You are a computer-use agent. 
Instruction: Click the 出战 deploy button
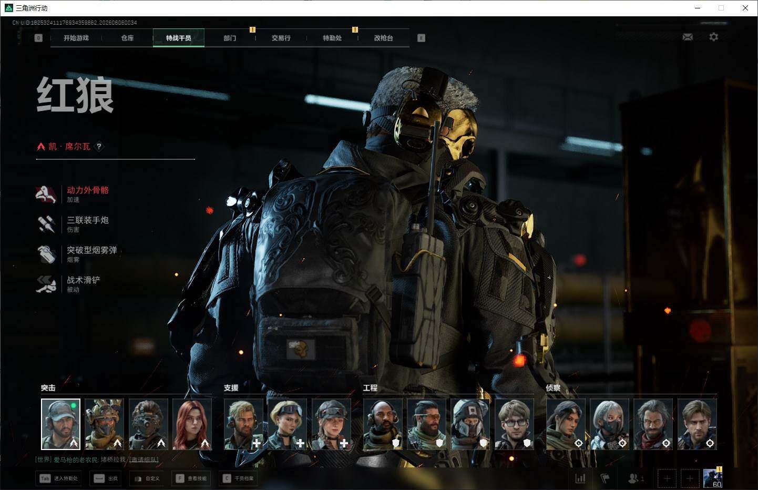pyautogui.click(x=105, y=478)
